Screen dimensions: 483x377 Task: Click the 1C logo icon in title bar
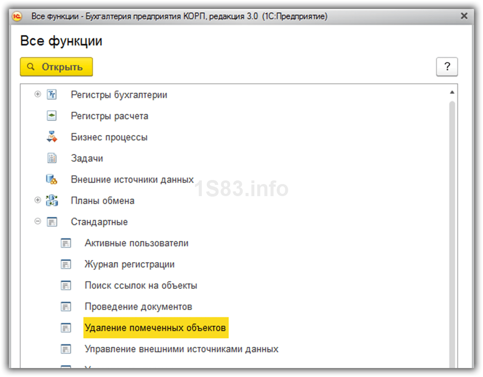[17, 16]
